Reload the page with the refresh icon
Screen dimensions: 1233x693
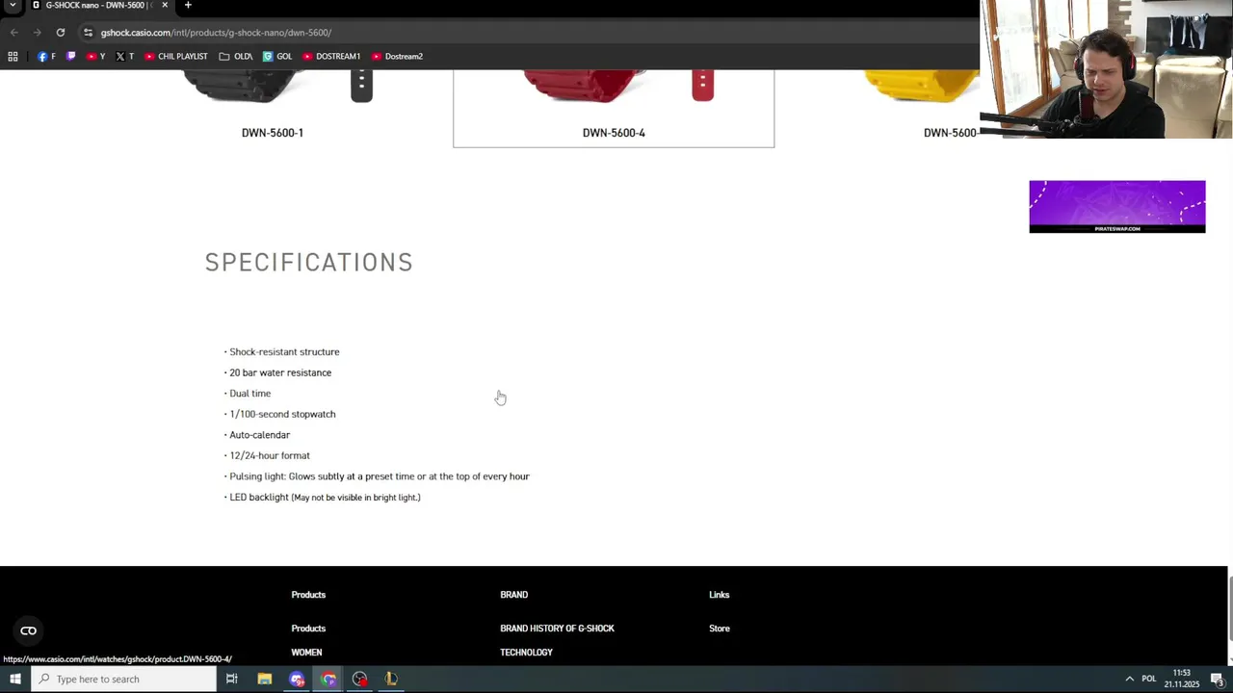point(60,32)
